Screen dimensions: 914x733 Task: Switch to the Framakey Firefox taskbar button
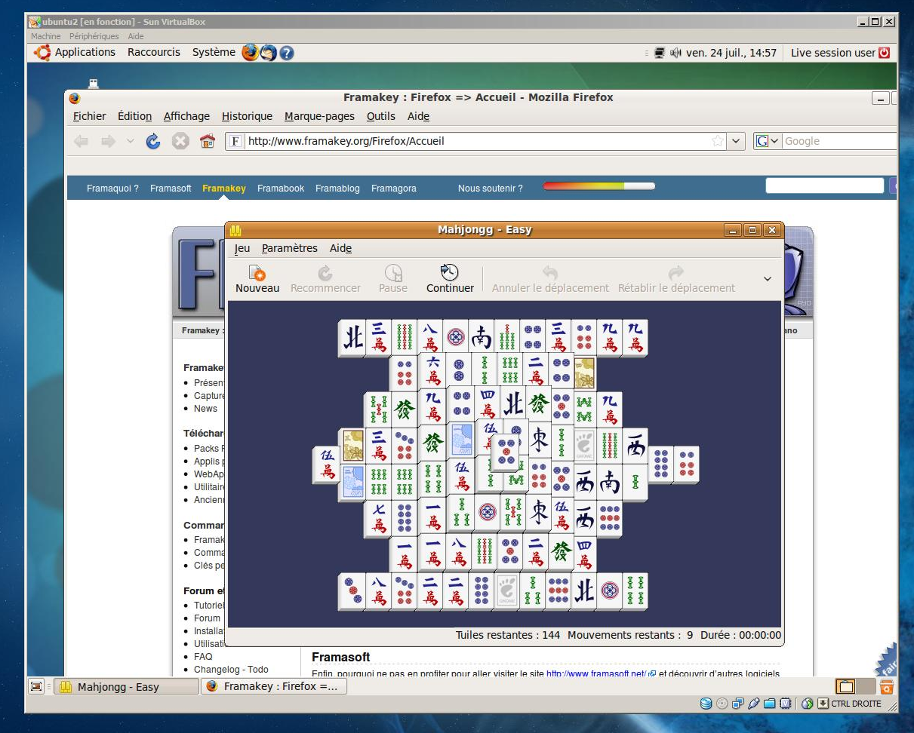pos(274,686)
